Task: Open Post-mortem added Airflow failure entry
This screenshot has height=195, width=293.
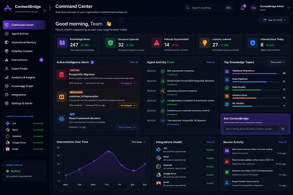Action: coord(255,162)
